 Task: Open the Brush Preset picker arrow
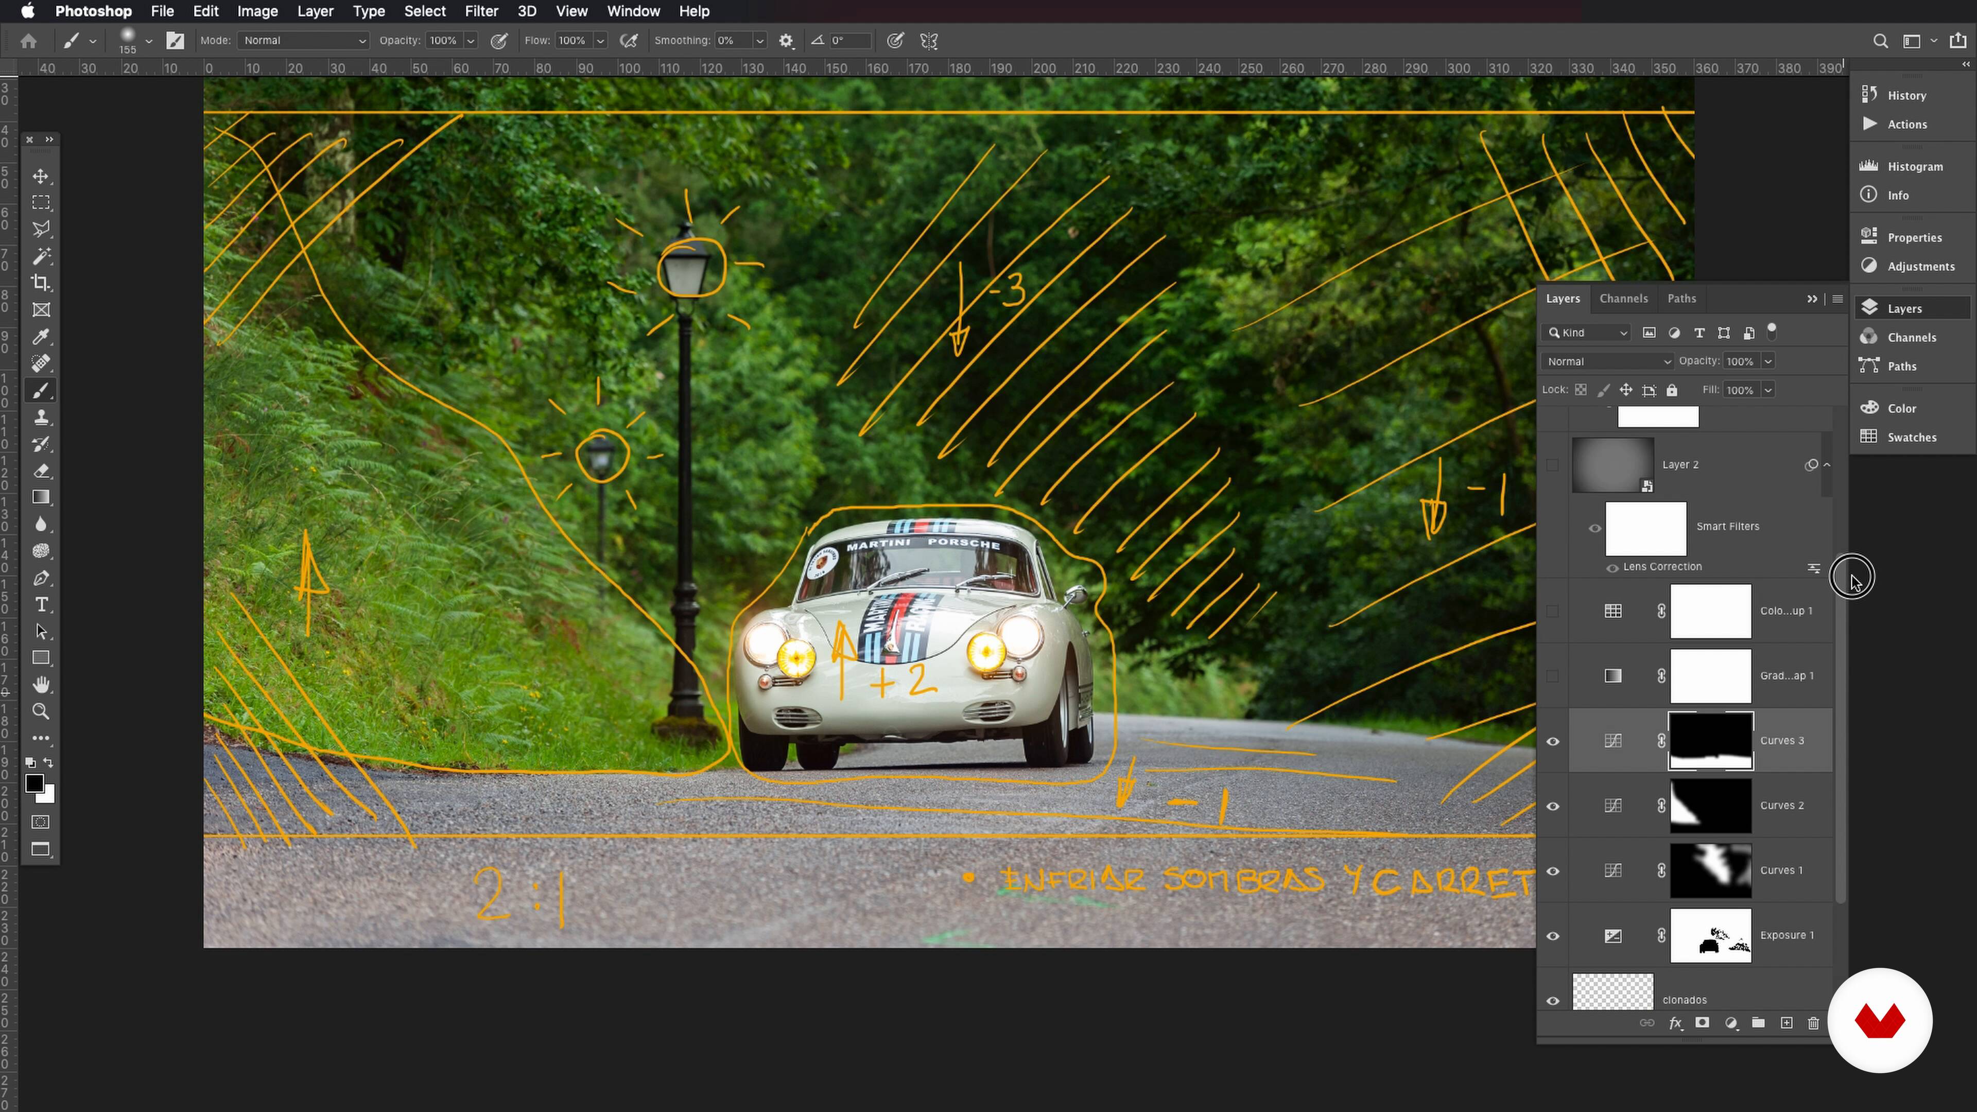(x=149, y=41)
